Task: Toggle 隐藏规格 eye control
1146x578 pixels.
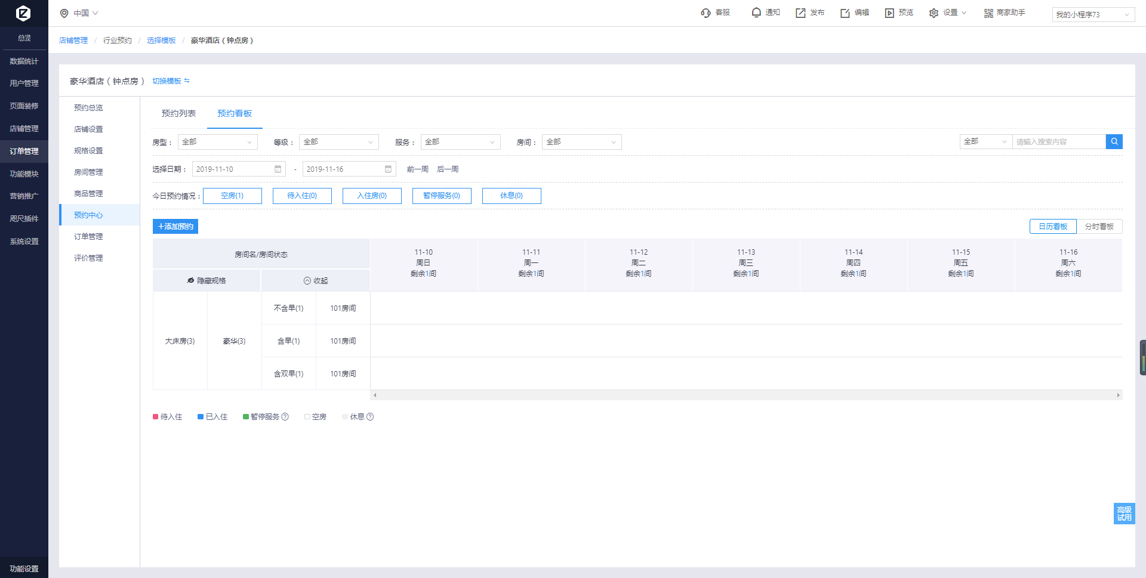Action: [x=207, y=280]
